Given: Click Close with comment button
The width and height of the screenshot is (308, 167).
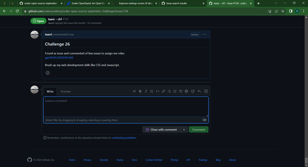Looking at the screenshot, I should coord(161,130).
